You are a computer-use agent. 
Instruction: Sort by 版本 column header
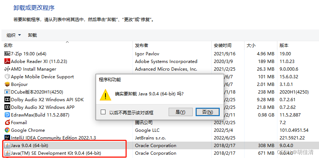coord(284,46)
